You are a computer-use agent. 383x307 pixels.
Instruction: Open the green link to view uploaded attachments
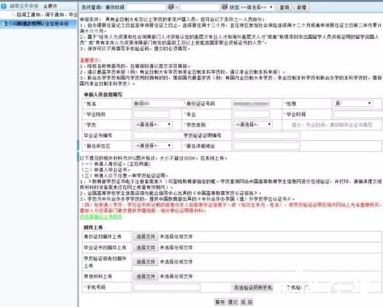pos(101,217)
